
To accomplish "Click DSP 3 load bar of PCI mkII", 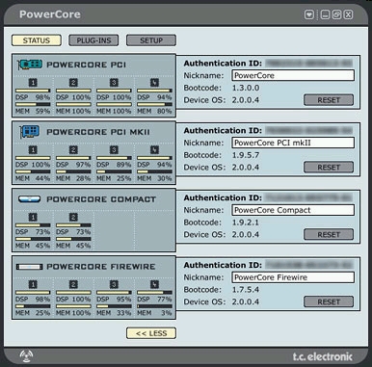I will [114, 158].
